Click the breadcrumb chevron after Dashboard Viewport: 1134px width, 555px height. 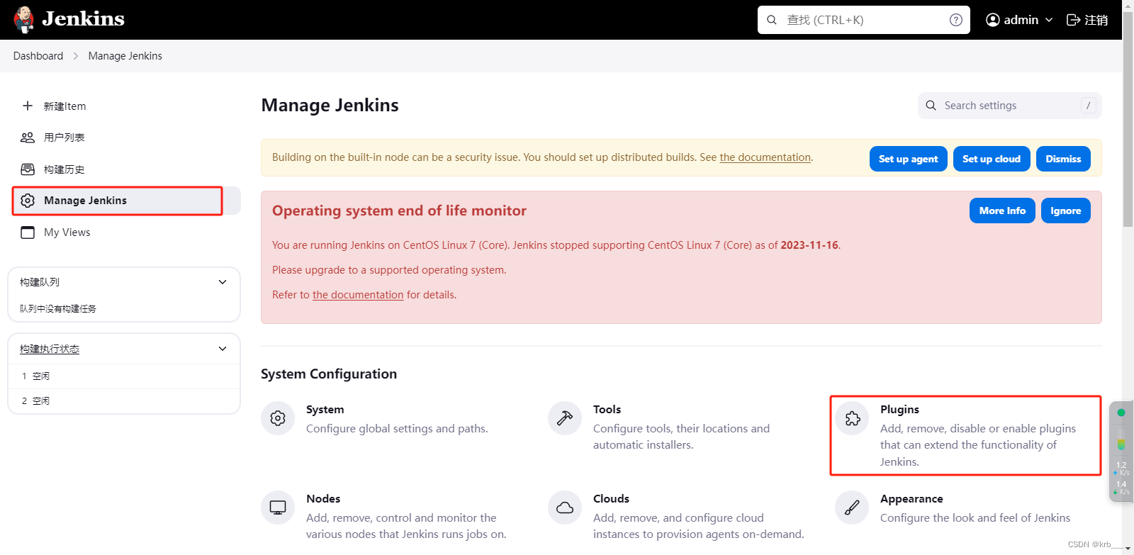point(76,56)
